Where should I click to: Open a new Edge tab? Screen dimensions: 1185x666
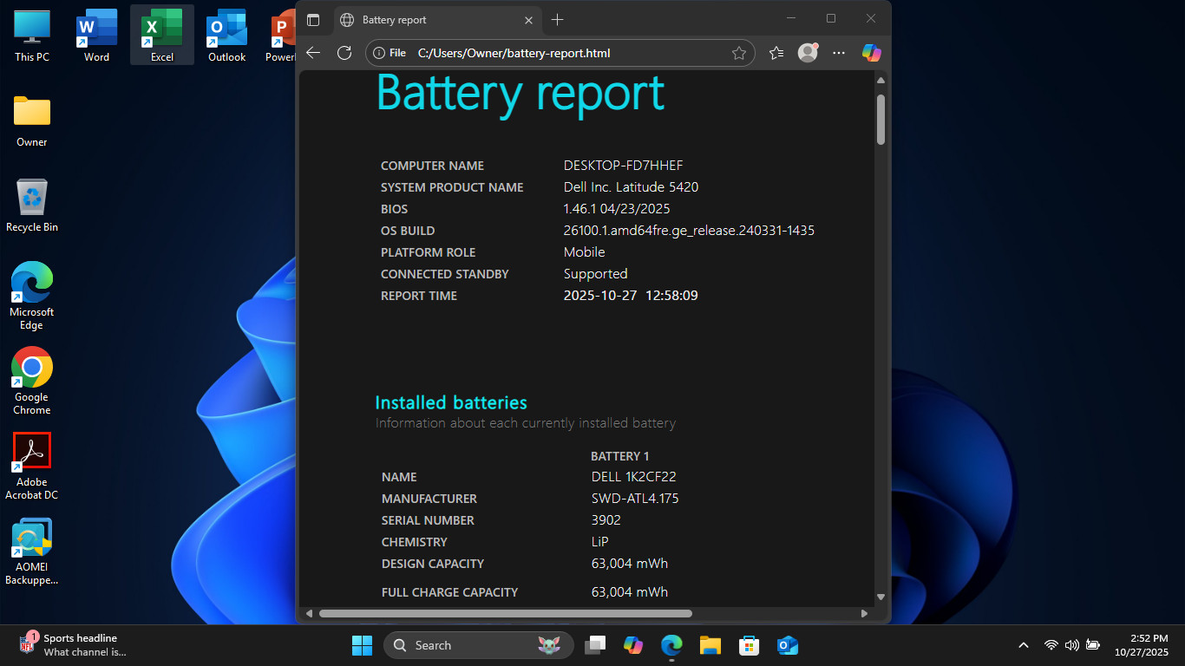tap(558, 19)
